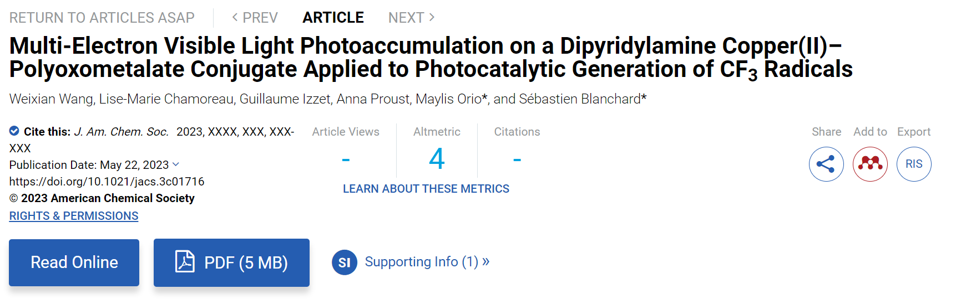Viewport: 956px width, 299px height.
Task: Expand the Publication Date dropdown arrow
Action: pyautogui.click(x=176, y=164)
